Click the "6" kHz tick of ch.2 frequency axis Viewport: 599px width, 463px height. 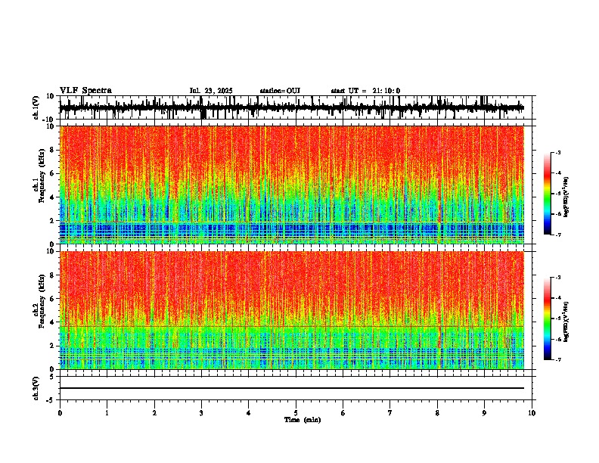click(x=52, y=298)
